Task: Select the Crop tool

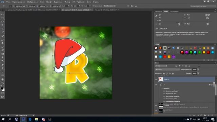Action: 2,29
